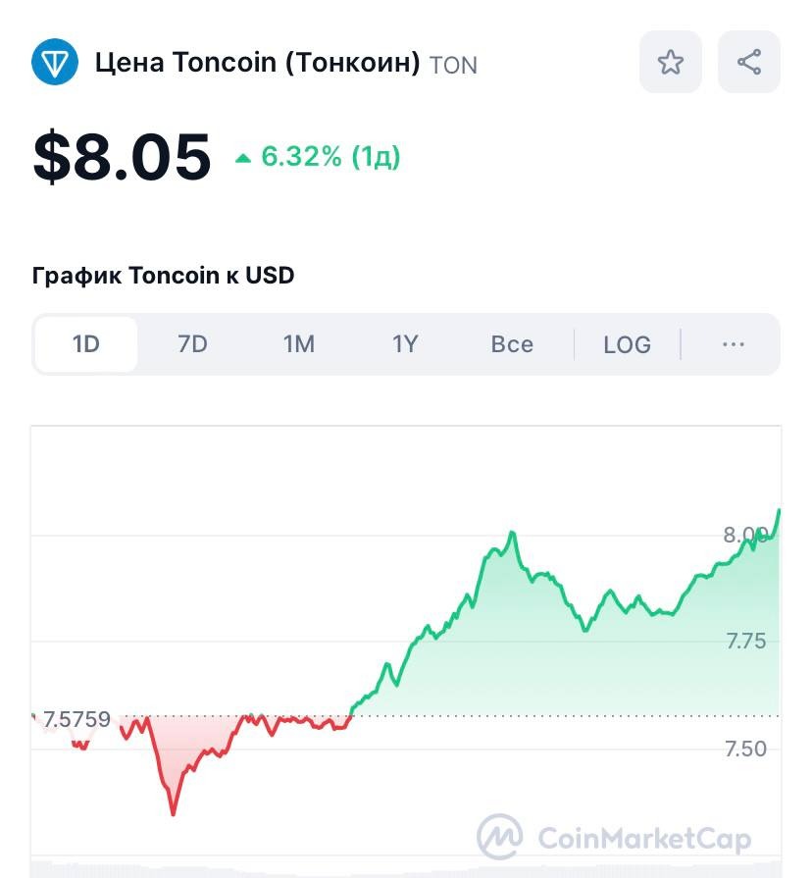Viewport: 812px width, 878px height.
Task: Show the 1M price chart
Action: 299,344
